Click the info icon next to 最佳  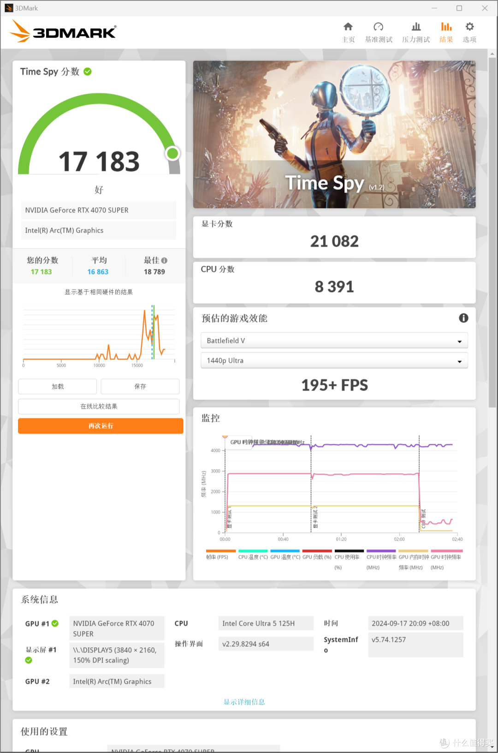tap(164, 260)
